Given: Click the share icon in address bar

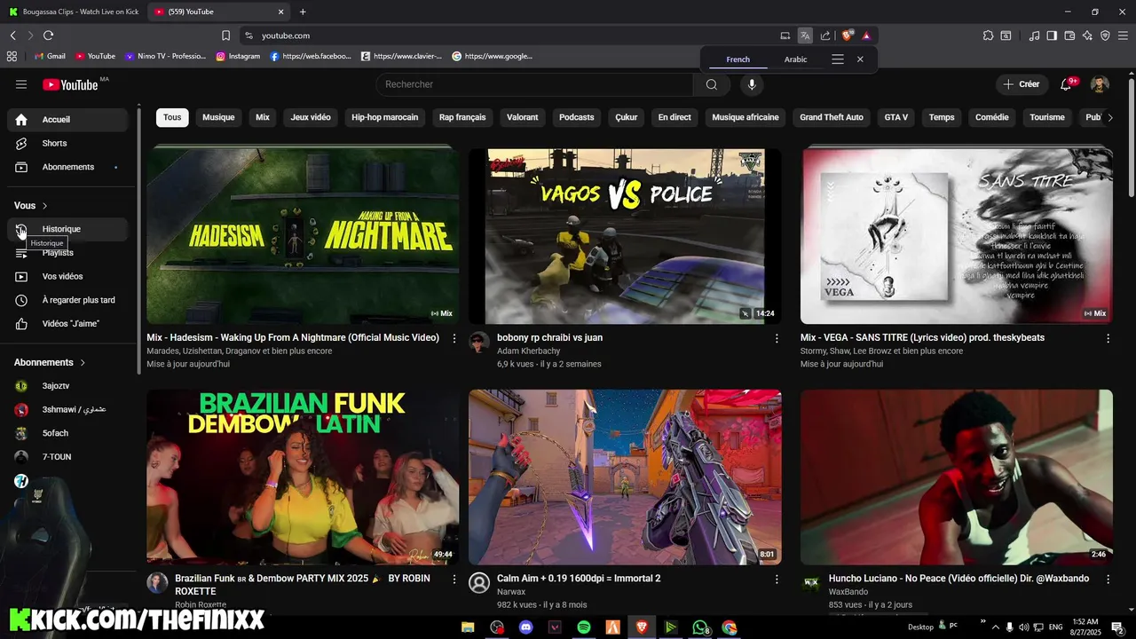Looking at the screenshot, I should click(825, 35).
